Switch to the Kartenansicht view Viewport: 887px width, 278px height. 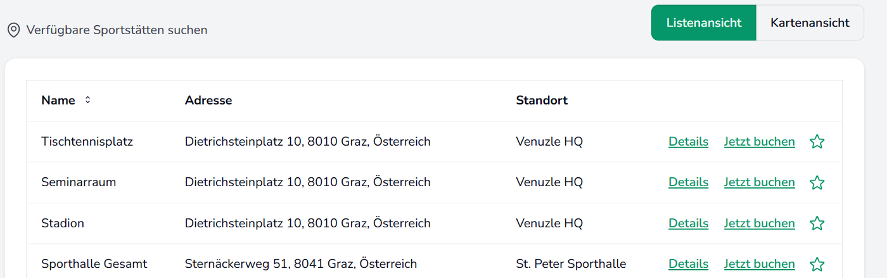810,23
